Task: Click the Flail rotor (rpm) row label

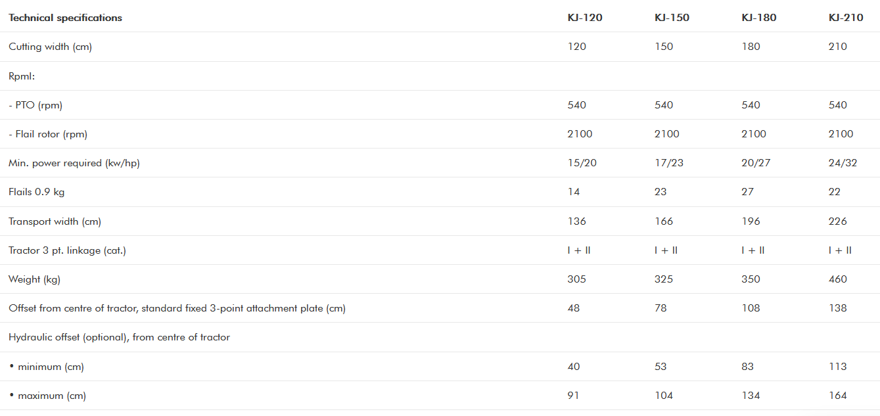Action: [48, 134]
